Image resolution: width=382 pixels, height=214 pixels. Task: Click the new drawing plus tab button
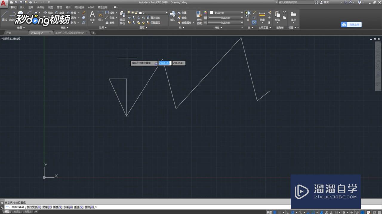click(93, 33)
